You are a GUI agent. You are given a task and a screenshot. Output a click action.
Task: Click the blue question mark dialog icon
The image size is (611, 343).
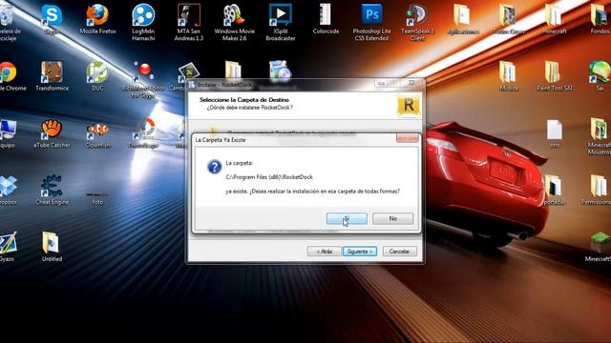click(214, 167)
